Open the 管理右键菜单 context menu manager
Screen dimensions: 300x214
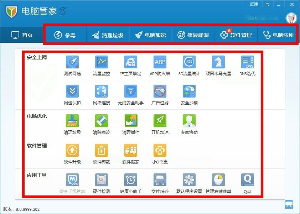click(218, 181)
